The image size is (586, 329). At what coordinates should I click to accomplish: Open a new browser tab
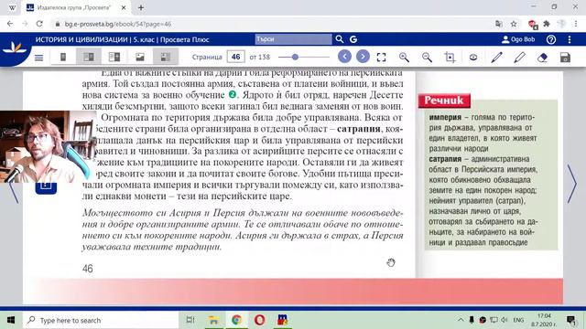pyautogui.click(x=141, y=7)
